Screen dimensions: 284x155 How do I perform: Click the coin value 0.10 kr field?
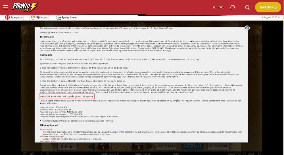(67, 146)
